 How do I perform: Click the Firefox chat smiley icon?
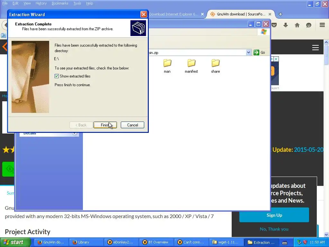pos(309,25)
